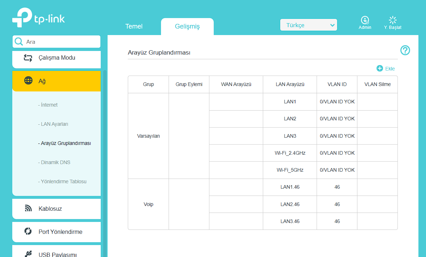Click the Y. Başlat label
426x257 pixels.
tap(392, 27)
